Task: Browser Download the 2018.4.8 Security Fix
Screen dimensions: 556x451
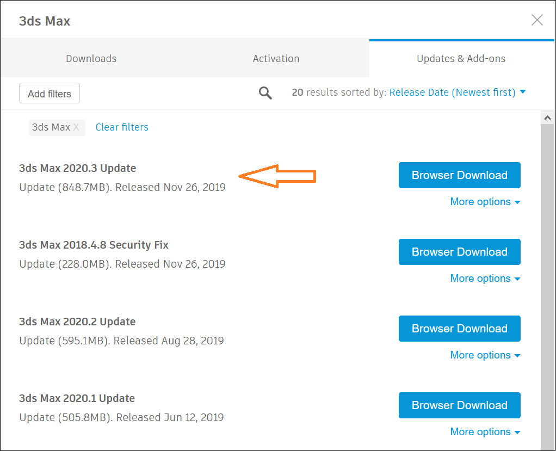Action: [x=459, y=252]
